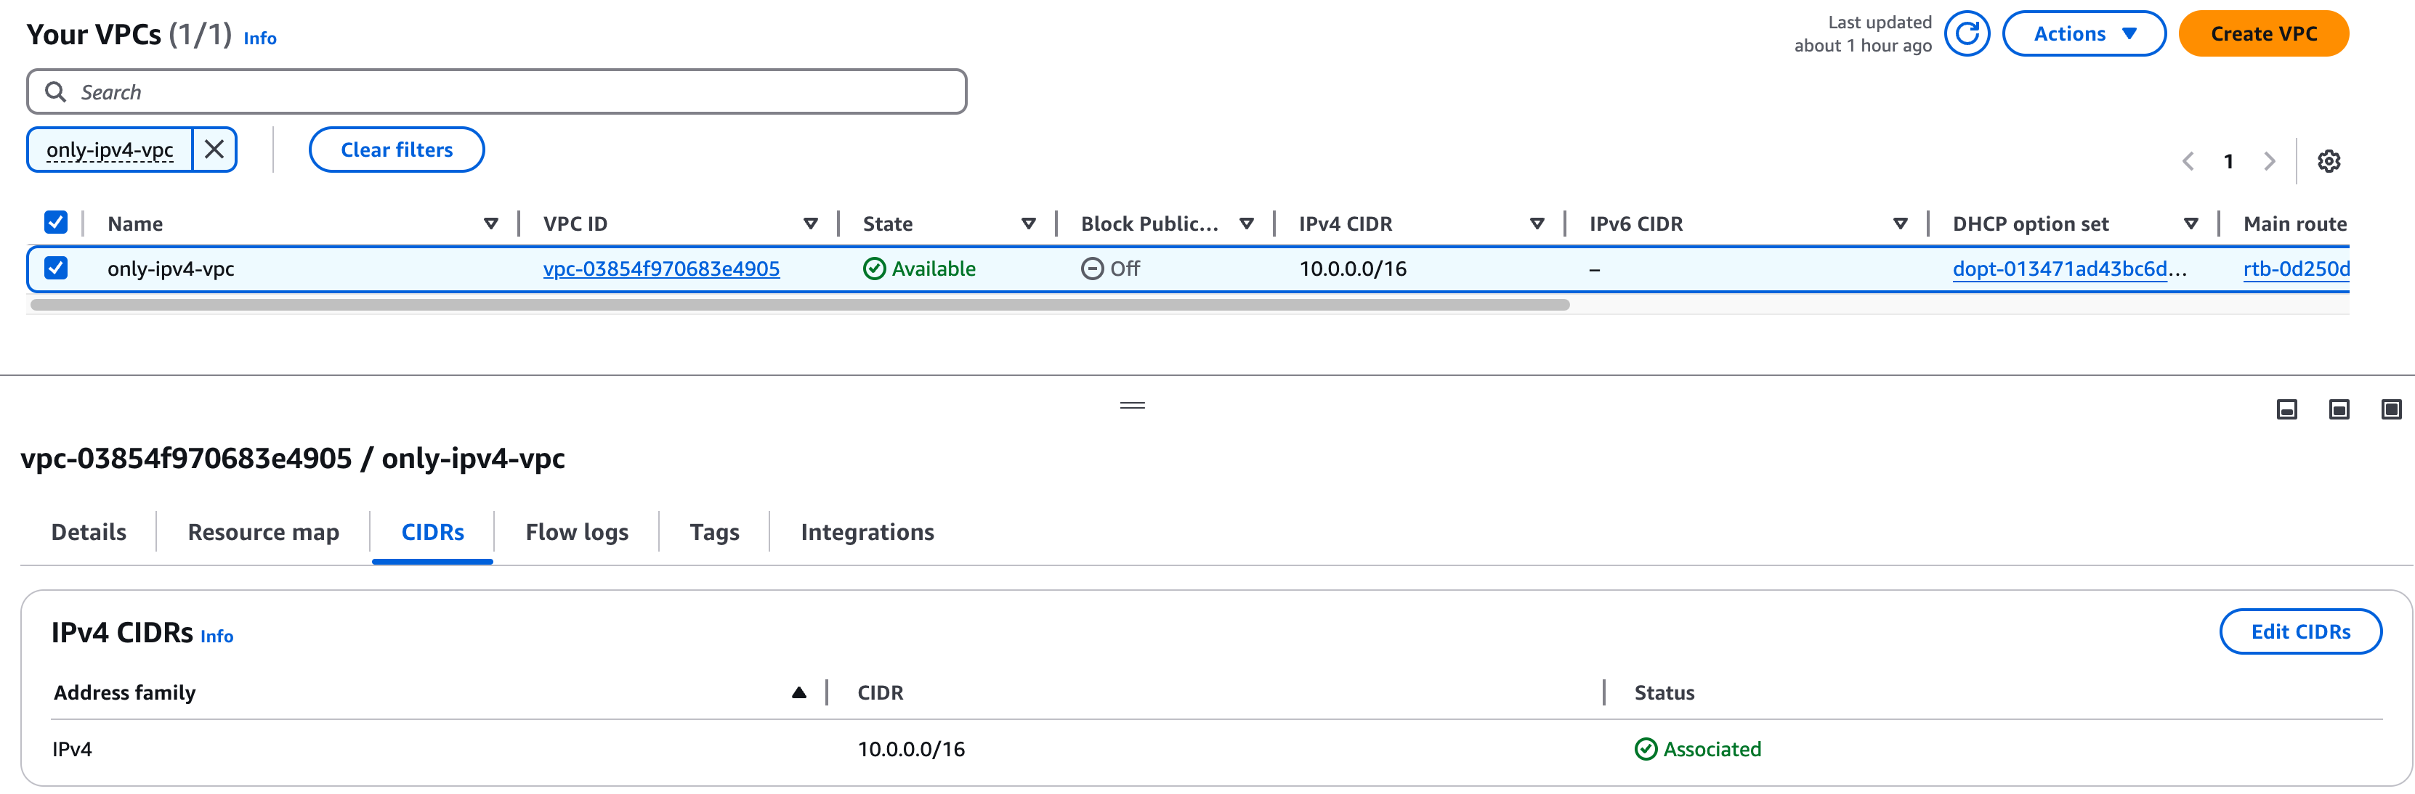Viewport: 2415px width, 794px height.
Task: Remove the only-ipv4-vpc filter token
Action: [x=214, y=149]
